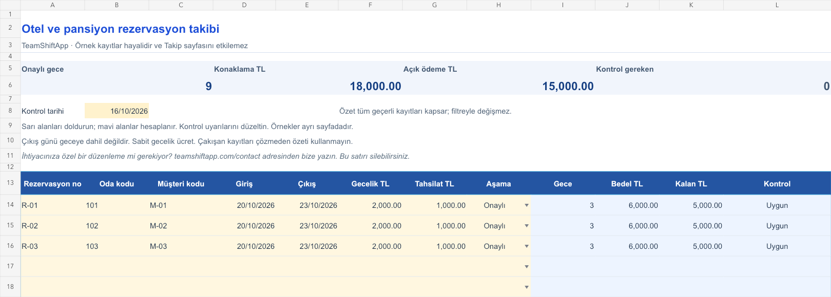831x297 pixels.
Task: Expand the empty Aşama dropdown in row 17
Action: coord(527,267)
